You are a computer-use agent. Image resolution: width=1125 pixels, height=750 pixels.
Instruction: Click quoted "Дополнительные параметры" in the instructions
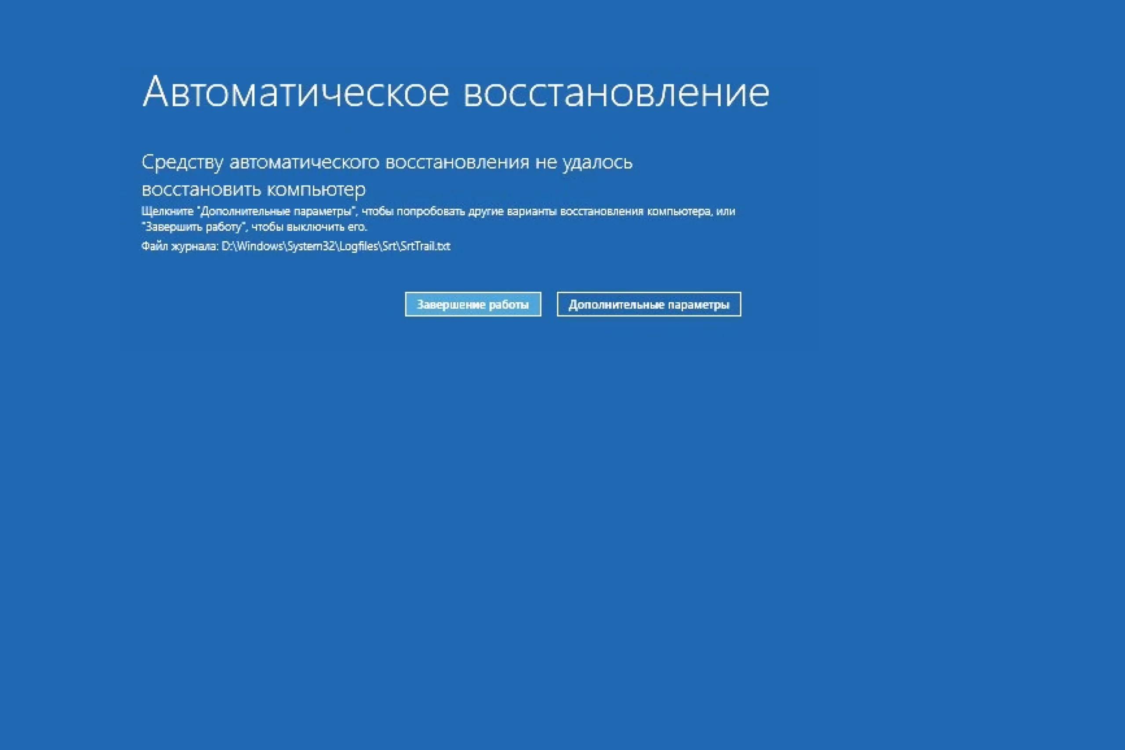click(277, 211)
